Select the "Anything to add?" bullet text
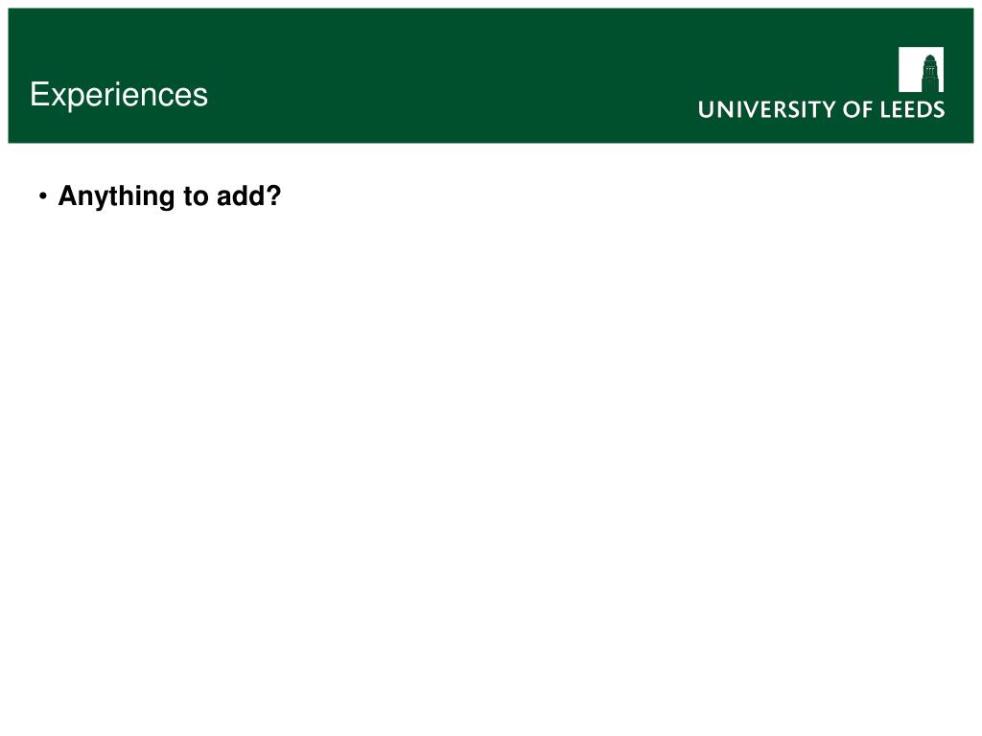 169,196
